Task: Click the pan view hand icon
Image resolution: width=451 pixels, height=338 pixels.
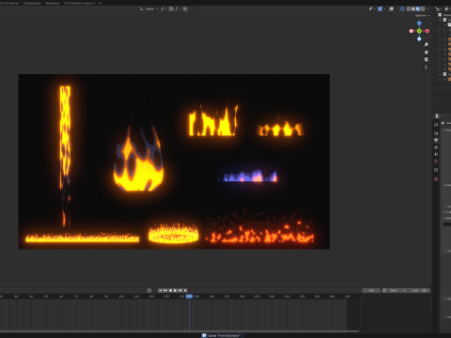Action: click(427, 52)
